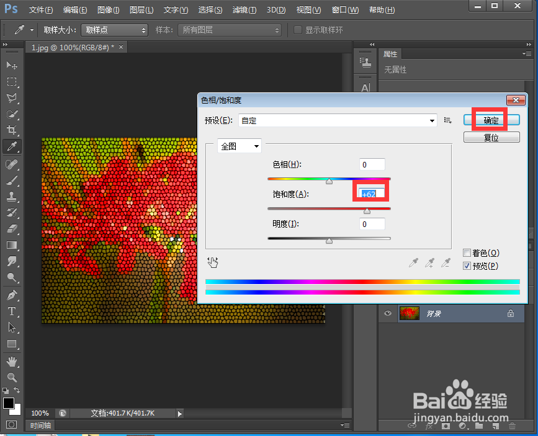Click the on-image adjustment hand tool
Screen dimensions: 538x436
(213, 262)
